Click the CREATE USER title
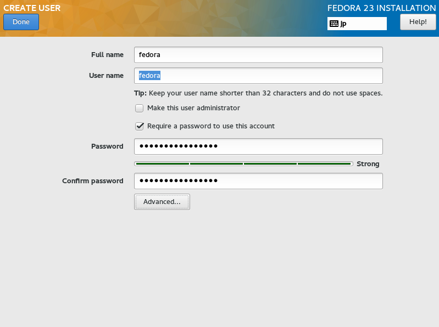 tap(32, 8)
